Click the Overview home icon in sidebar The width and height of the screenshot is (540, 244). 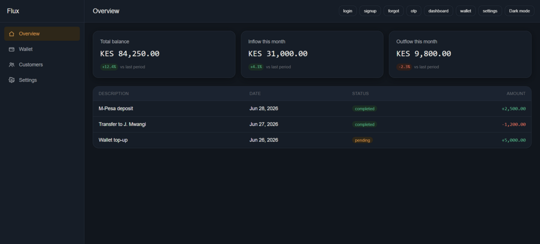(x=12, y=34)
